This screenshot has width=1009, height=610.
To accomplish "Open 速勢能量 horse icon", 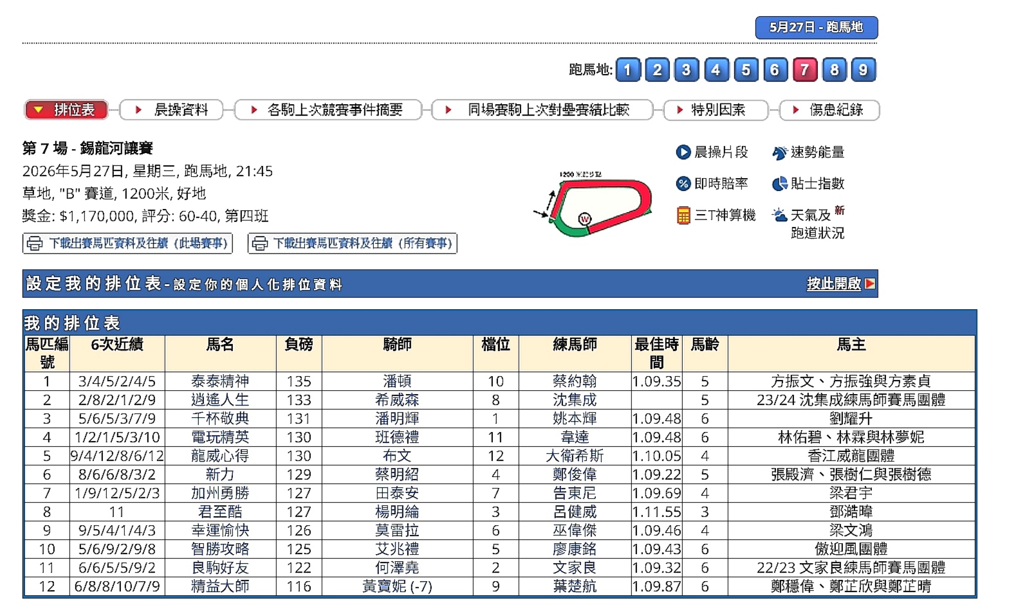I will coord(779,152).
